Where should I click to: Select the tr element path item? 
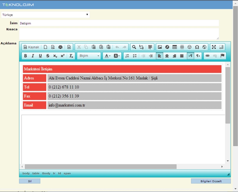coord(54,174)
